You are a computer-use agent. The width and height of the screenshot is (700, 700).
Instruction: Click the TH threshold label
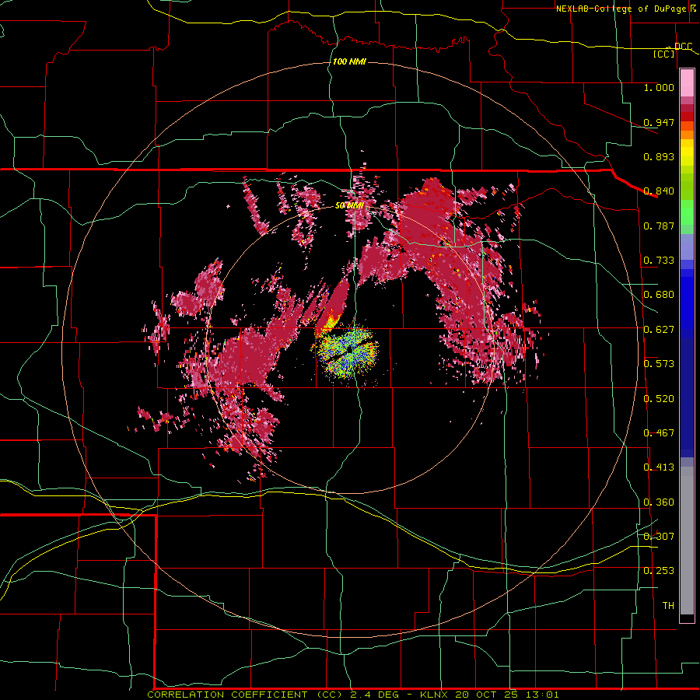pyautogui.click(x=668, y=606)
